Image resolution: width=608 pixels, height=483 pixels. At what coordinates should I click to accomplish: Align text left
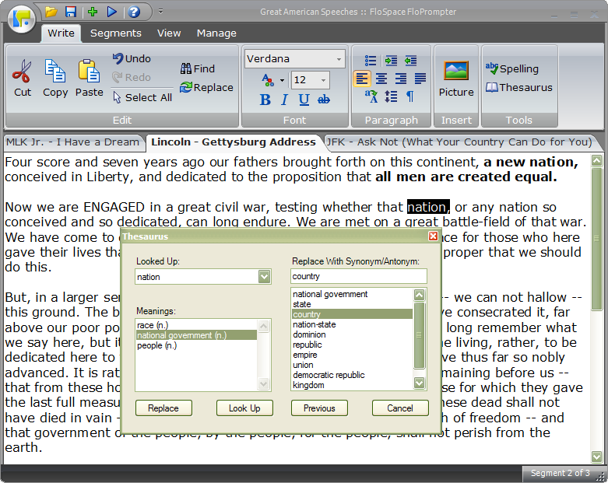coord(362,79)
